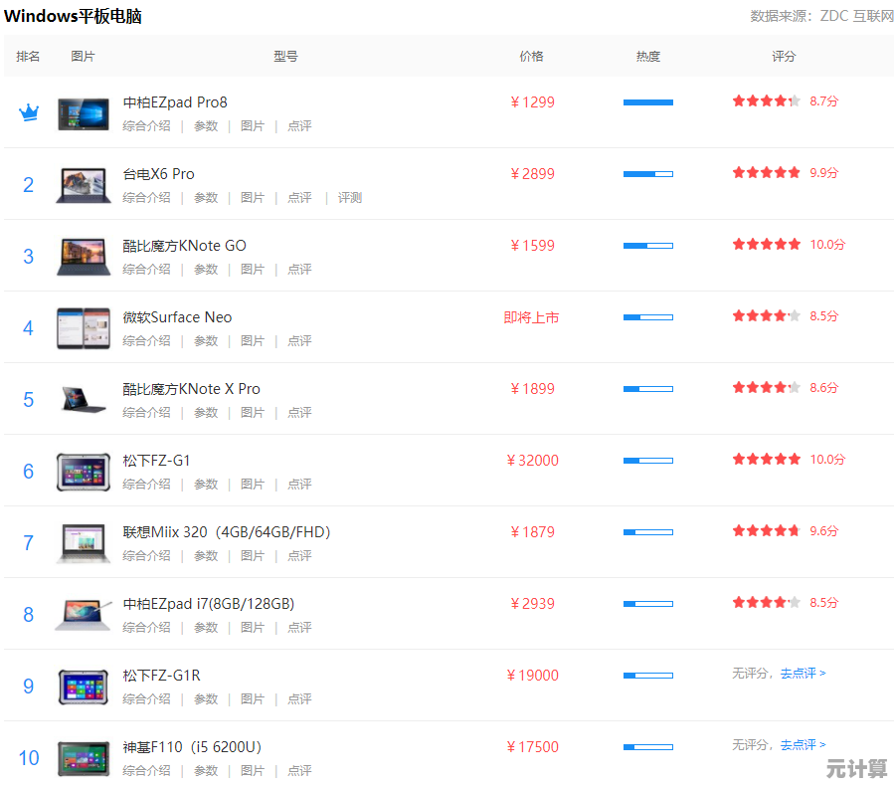Open the 台电X6 Pro product image
This screenshot has width=894, height=787.
(83, 185)
